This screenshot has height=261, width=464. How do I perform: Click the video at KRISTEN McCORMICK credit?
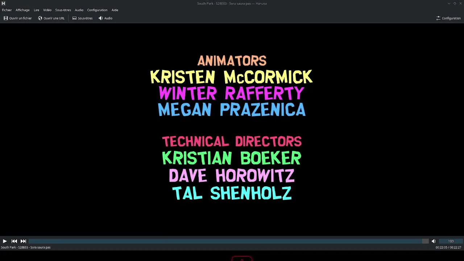pos(231,77)
